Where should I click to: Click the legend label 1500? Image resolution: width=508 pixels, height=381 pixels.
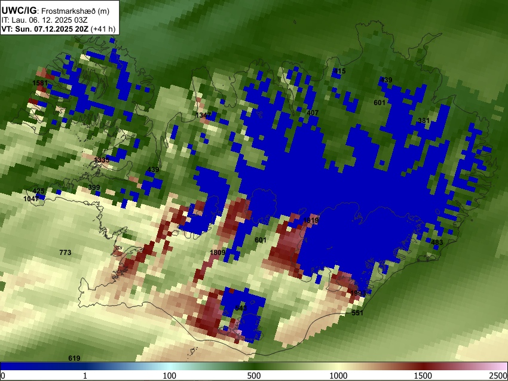click(x=423, y=376)
